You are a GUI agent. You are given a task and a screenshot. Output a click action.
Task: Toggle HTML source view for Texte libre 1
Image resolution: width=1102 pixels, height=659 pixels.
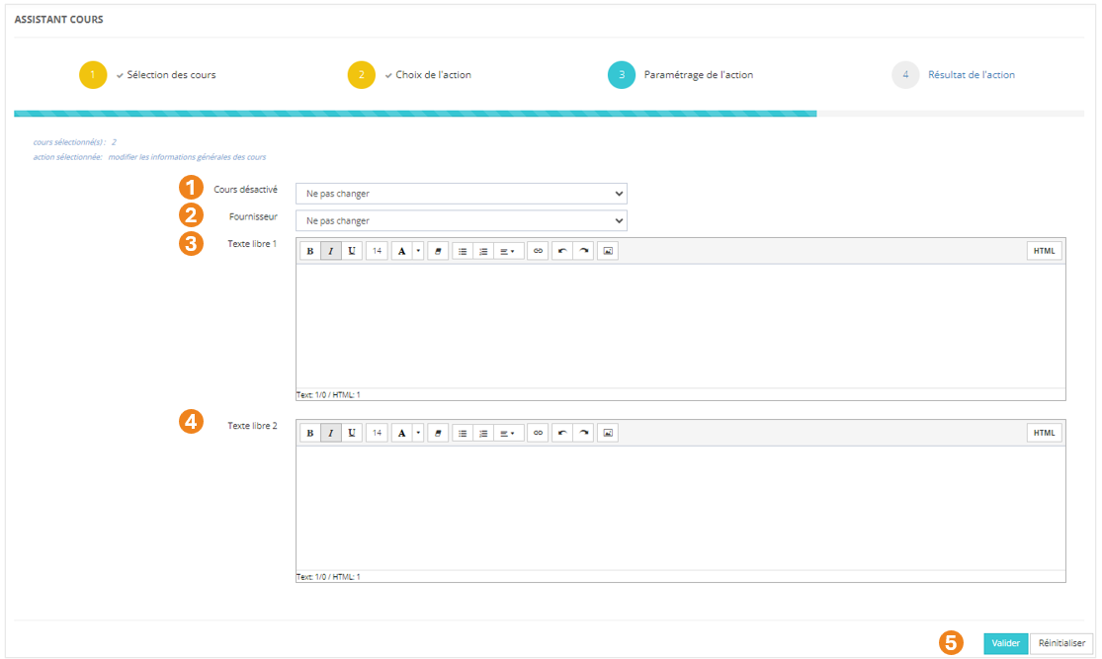coord(1044,251)
